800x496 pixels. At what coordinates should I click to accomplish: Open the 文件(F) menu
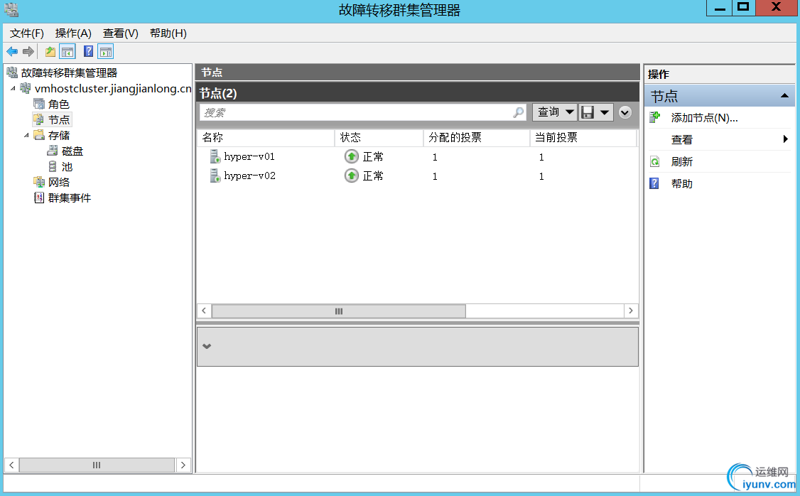pos(26,33)
